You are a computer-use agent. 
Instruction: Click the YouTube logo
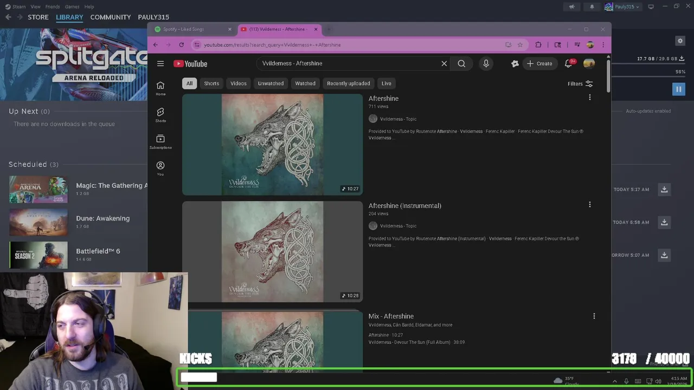[190, 63]
